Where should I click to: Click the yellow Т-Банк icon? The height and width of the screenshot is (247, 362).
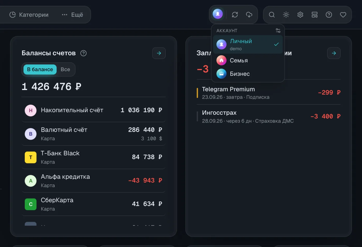31,157
